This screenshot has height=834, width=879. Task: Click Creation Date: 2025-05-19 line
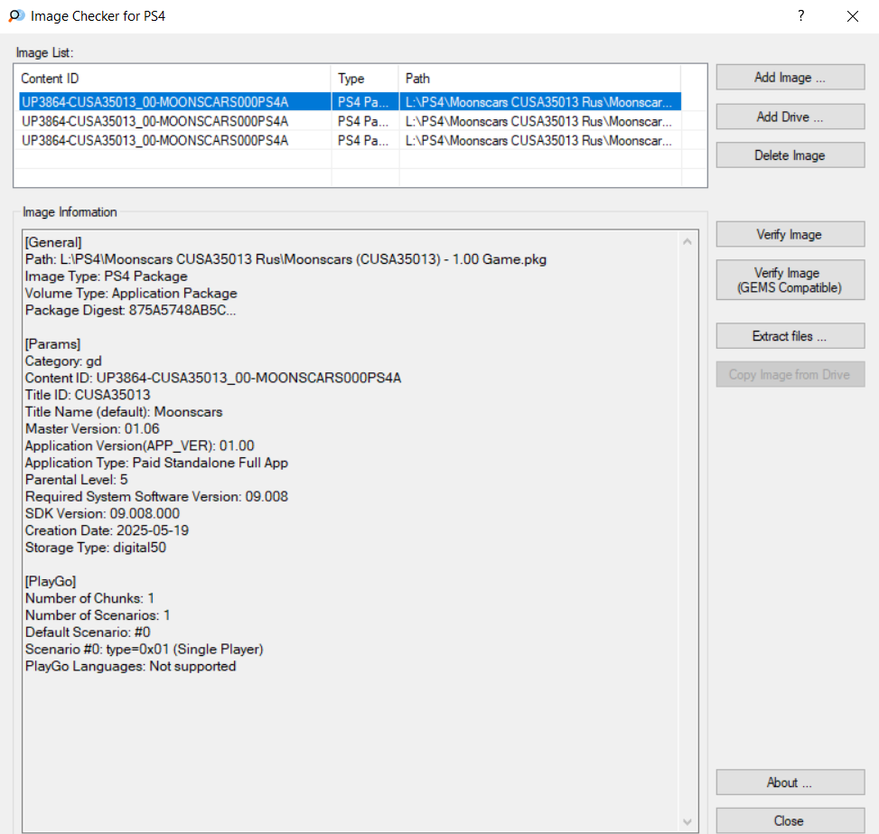pyautogui.click(x=108, y=530)
